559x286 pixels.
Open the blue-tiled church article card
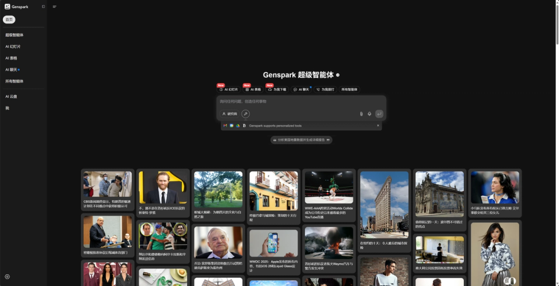point(439,200)
